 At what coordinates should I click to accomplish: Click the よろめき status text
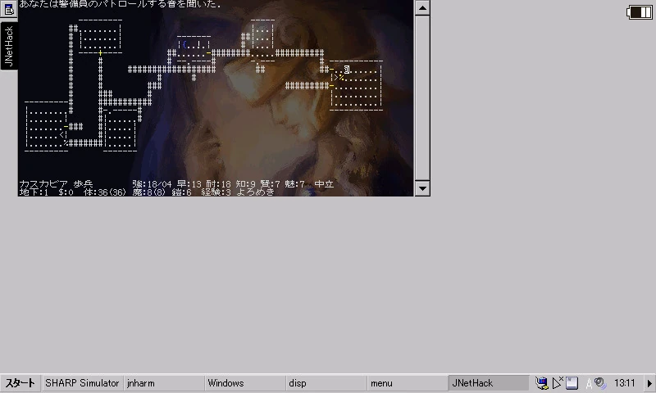tap(256, 192)
